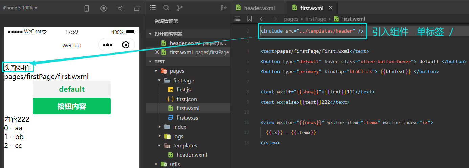Click the default button in simulator

coord(72,89)
